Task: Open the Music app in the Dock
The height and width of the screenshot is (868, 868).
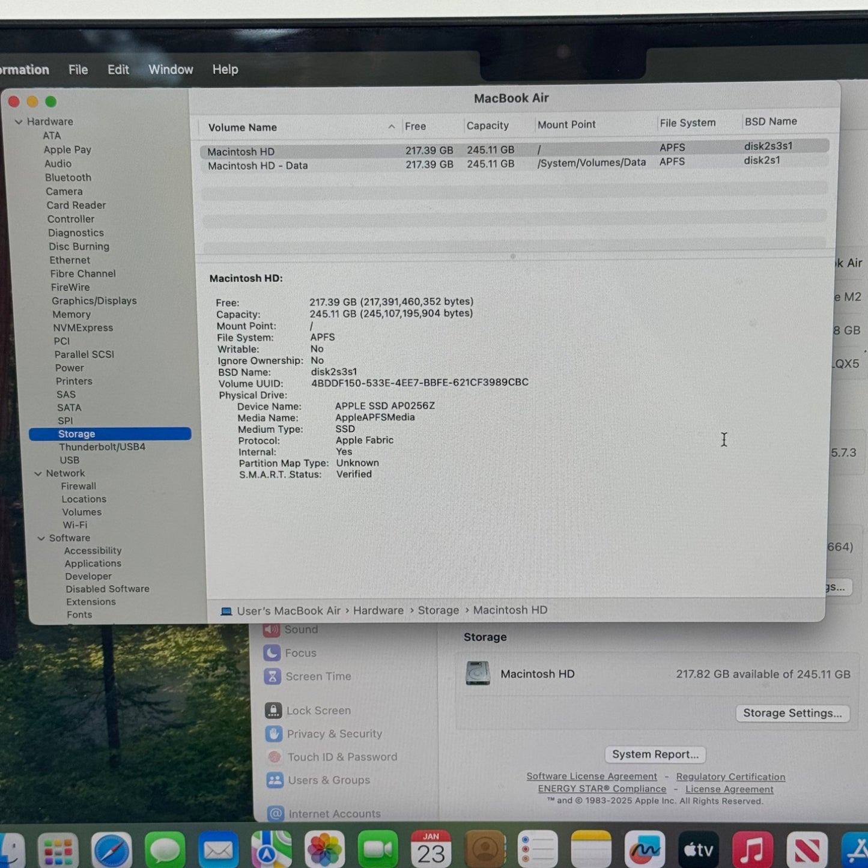Action: click(x=751, y=850)
